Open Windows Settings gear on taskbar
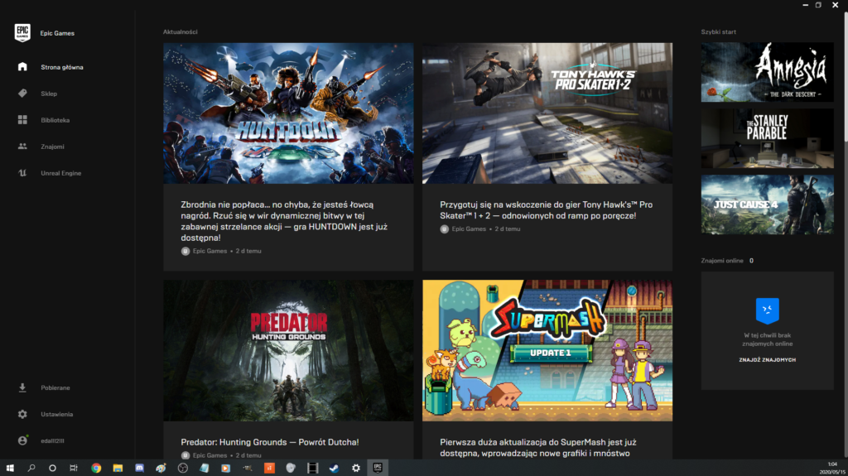Screen dimensions: 848x476 click(356, 468)
